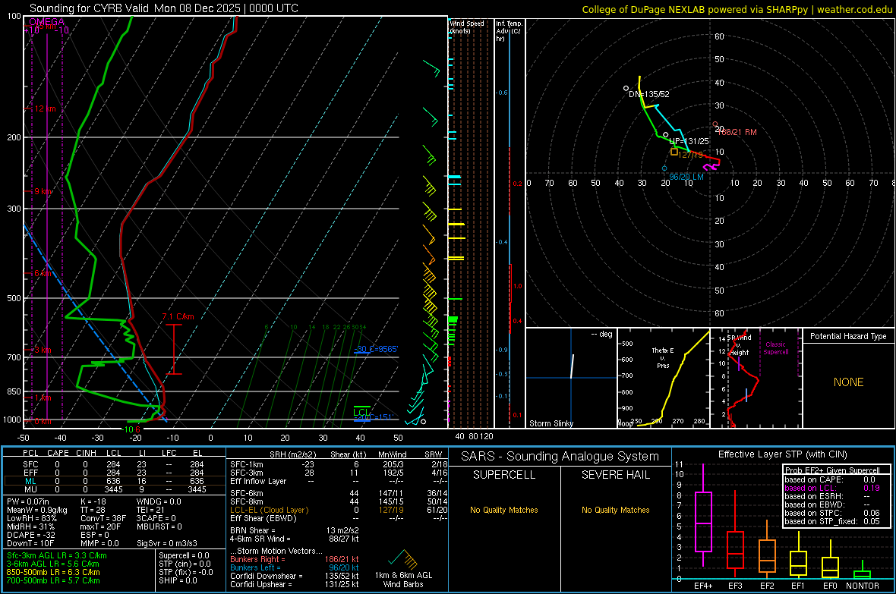Click the 'Classic Supercell' magenta label
The image size is (896, 594).
[776, 348]
